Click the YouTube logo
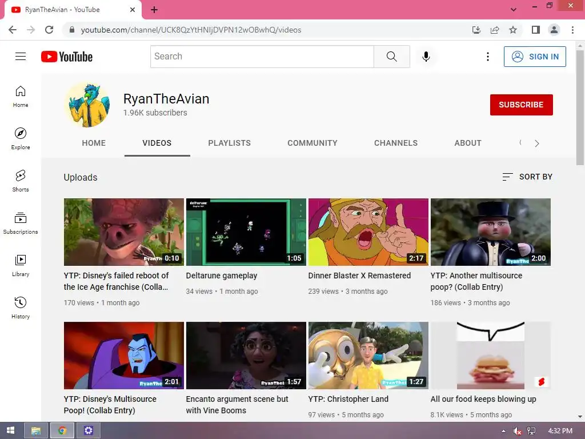The image size is (585, 439). (67, 57)
